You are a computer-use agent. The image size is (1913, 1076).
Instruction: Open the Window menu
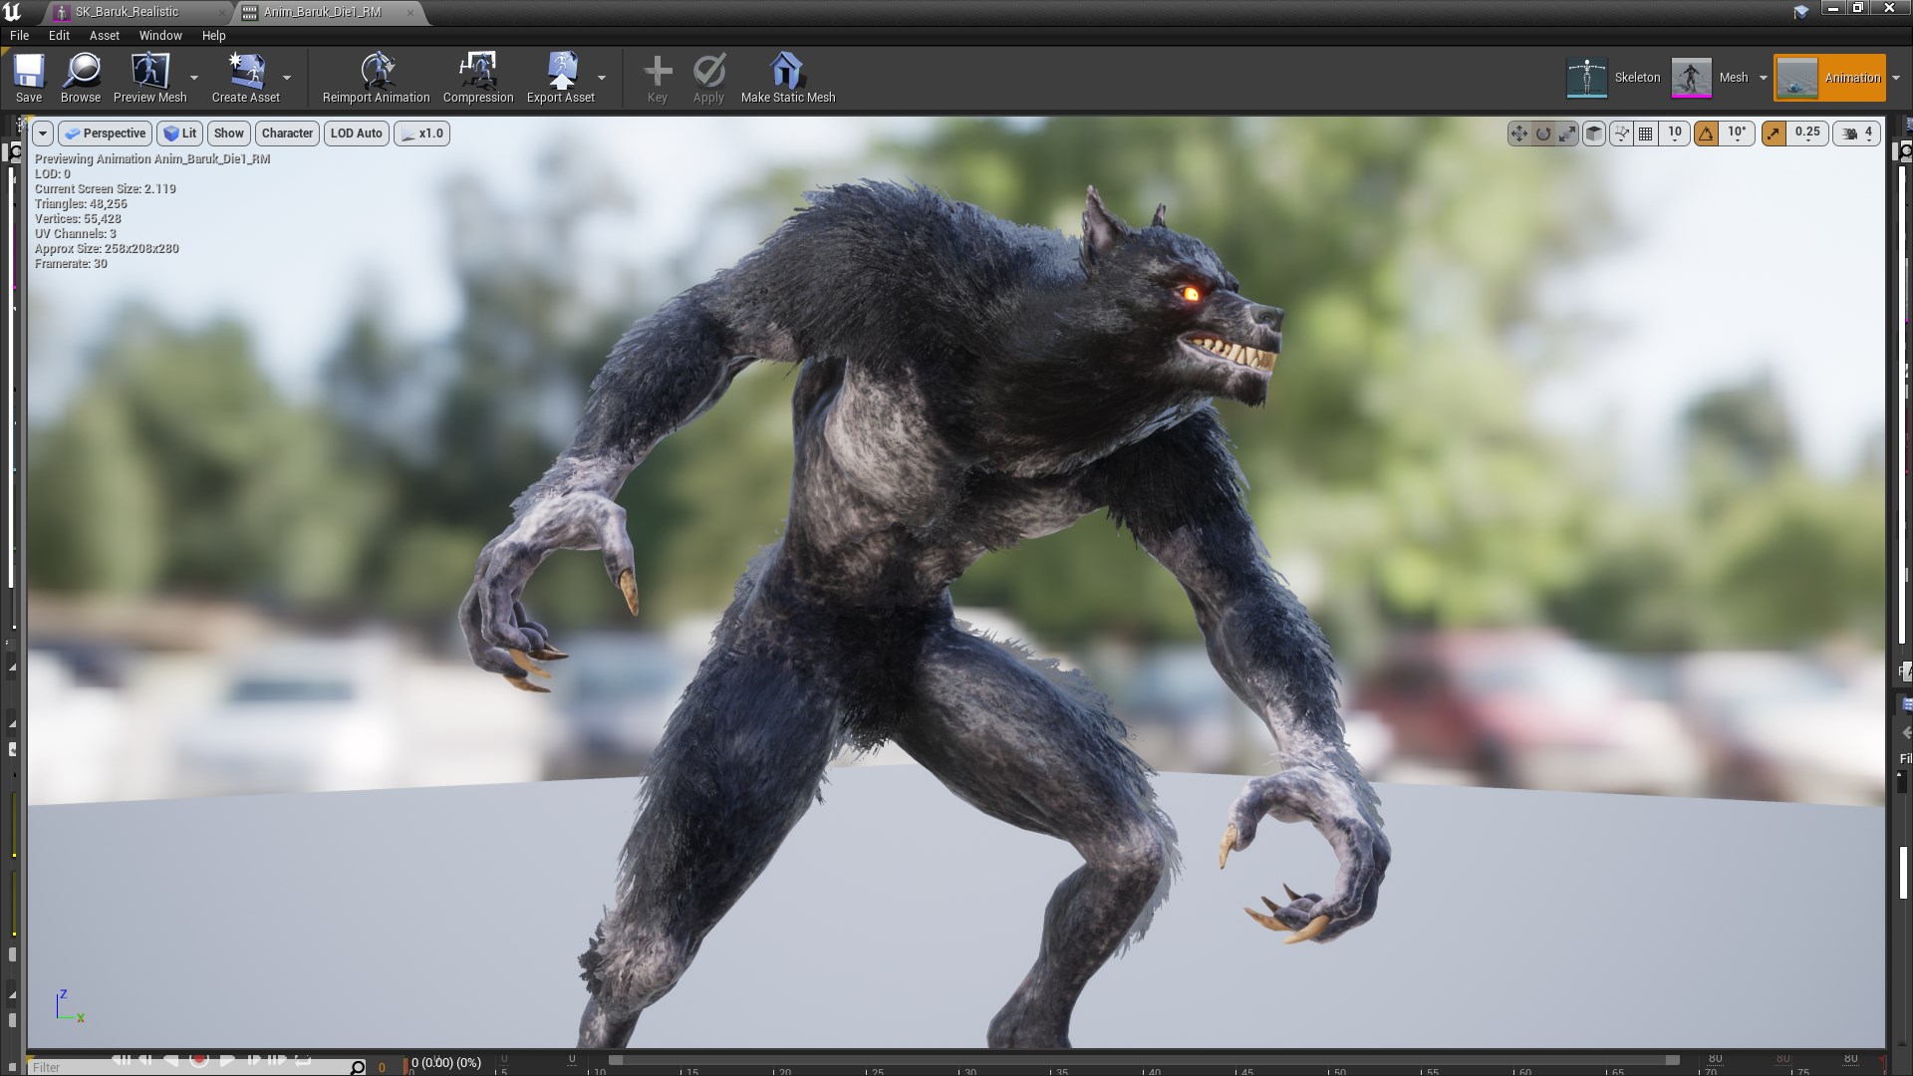point(159,35)
